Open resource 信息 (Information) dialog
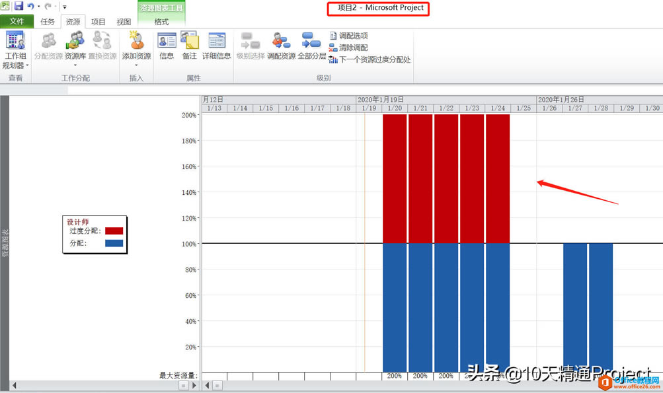Viewport: 663px width, 393px height. [166, 46]
